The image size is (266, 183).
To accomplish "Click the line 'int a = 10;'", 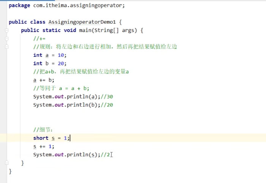I will coord(50,55).
